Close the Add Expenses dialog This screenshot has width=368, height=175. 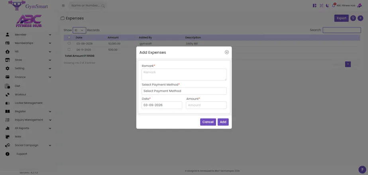pyautogui.click(x=227, y=52)
